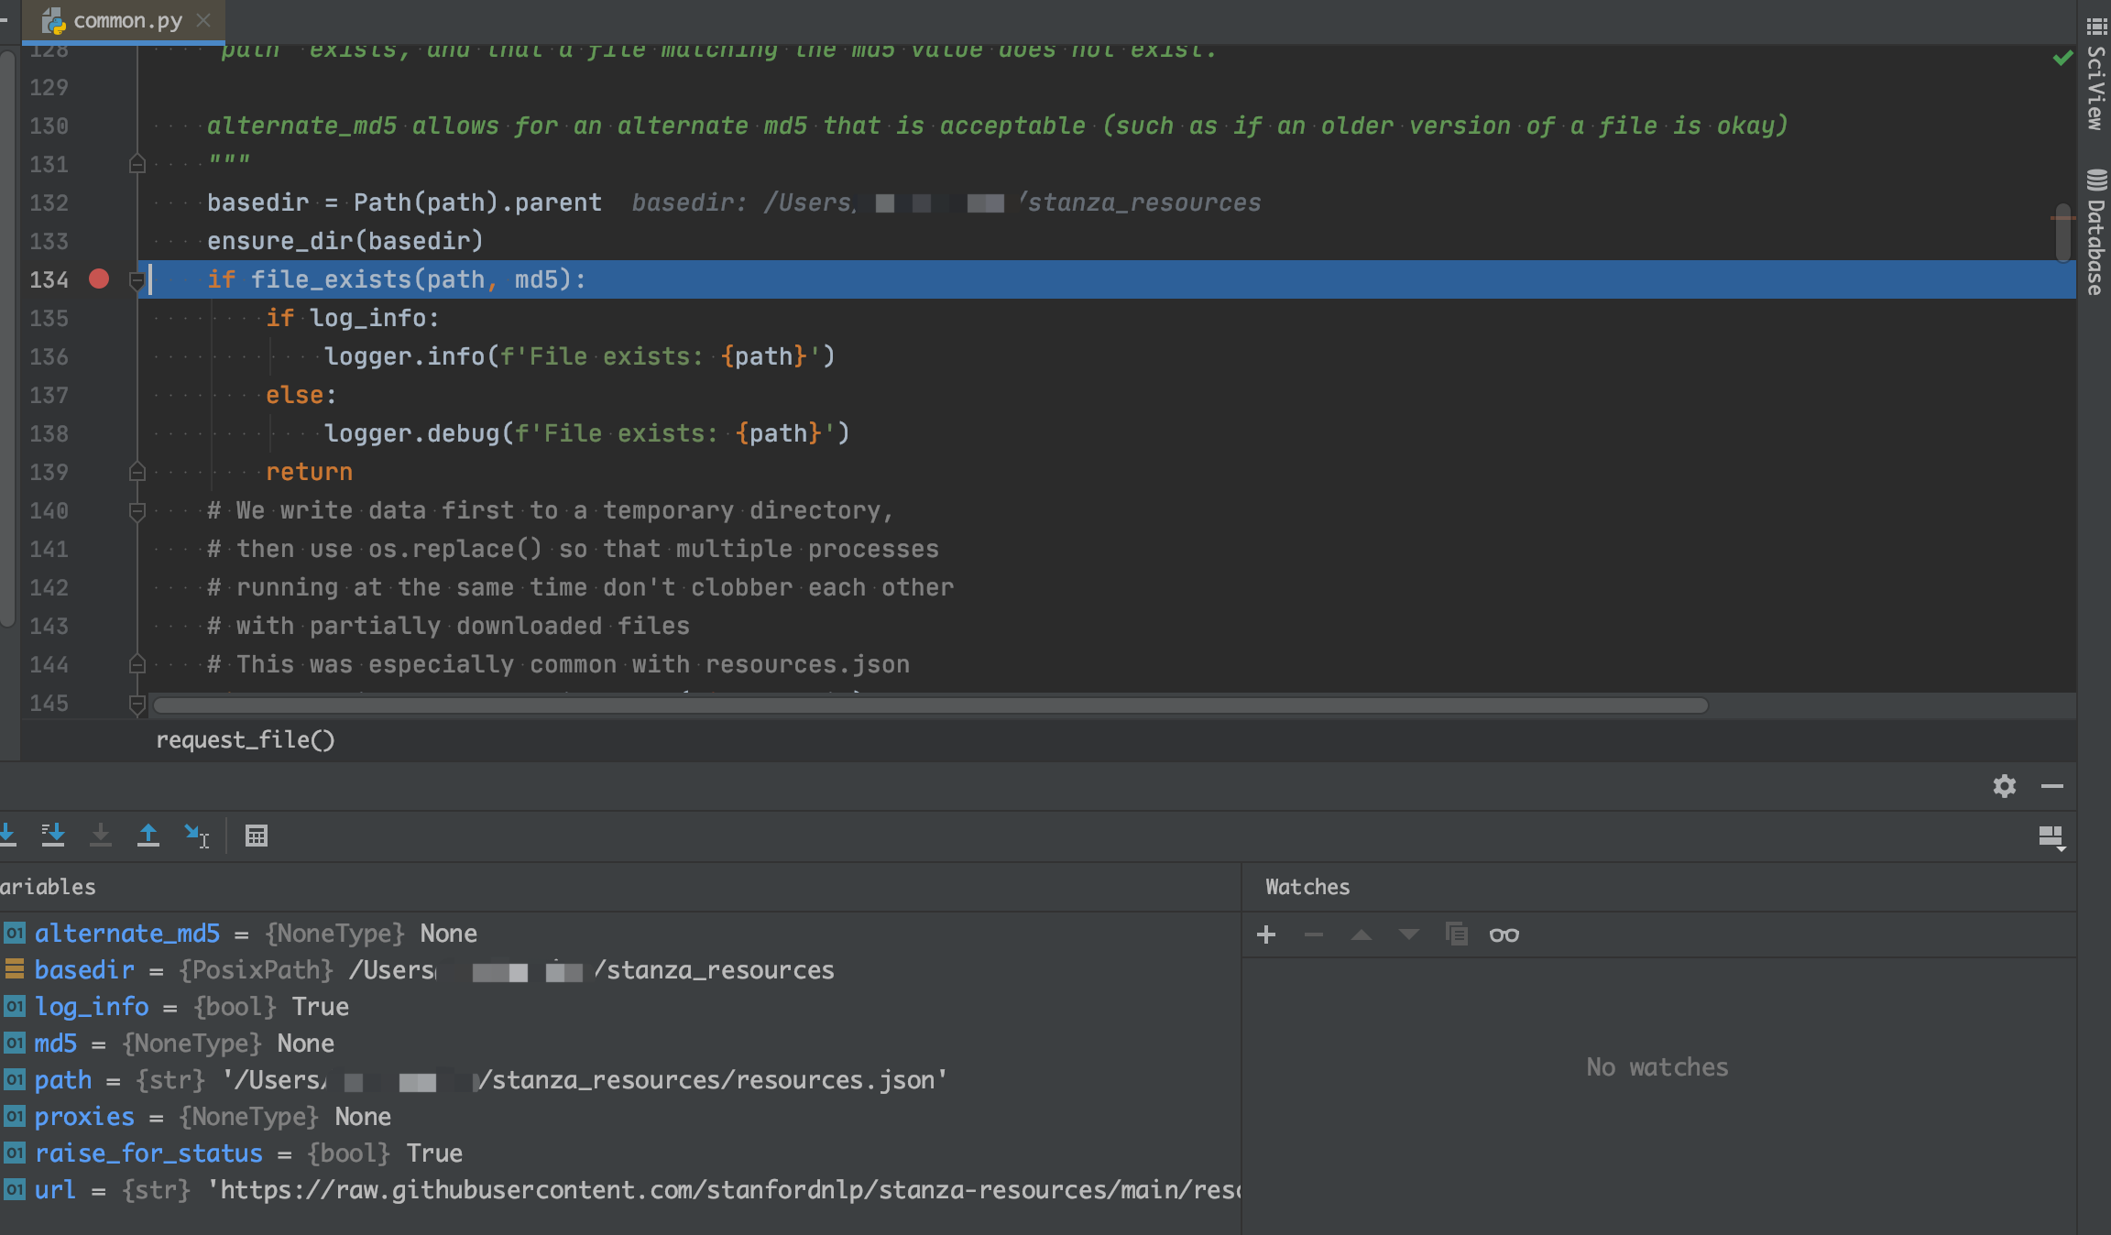Hide the debugger panel with minimize icon
Viewport: 2111px width, 1235px height.
click(x=2054, y=786)
